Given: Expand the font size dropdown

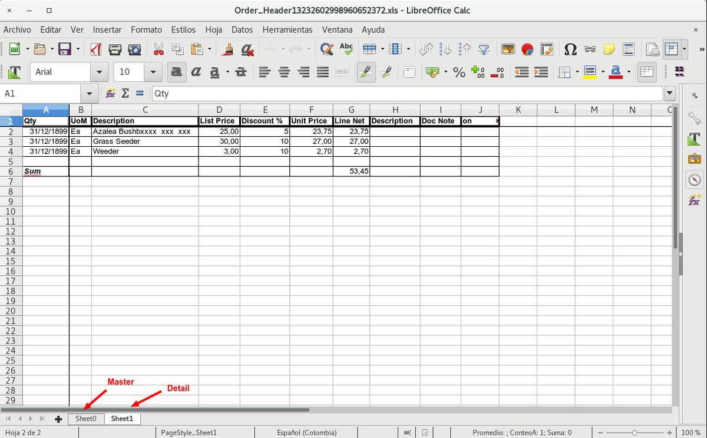Looking at the screenshot, I should (x=153, y=72).
